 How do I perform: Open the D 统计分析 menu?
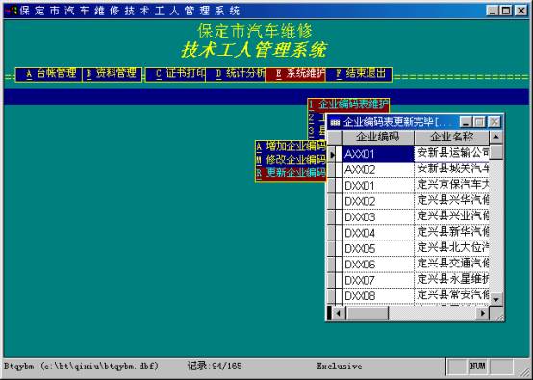pos(236,74)
